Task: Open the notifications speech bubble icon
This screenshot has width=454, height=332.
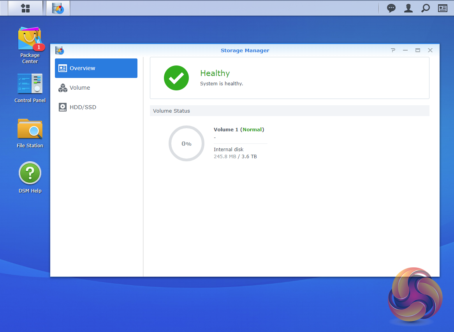Action: tap(391, 8)
